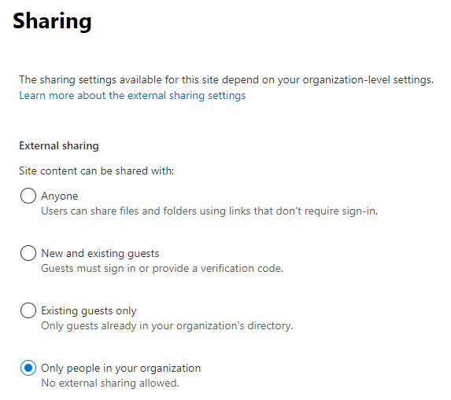
Task: Click 'Site content can be shared with:' text
Action: tap(97, 171)
